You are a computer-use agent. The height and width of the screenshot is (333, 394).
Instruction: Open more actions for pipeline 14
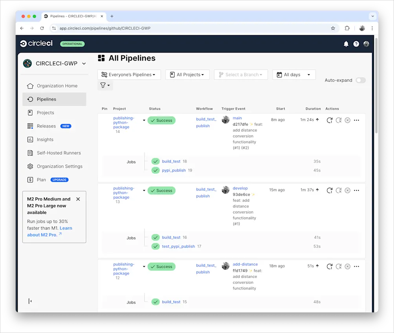click(x=357, y=120)
